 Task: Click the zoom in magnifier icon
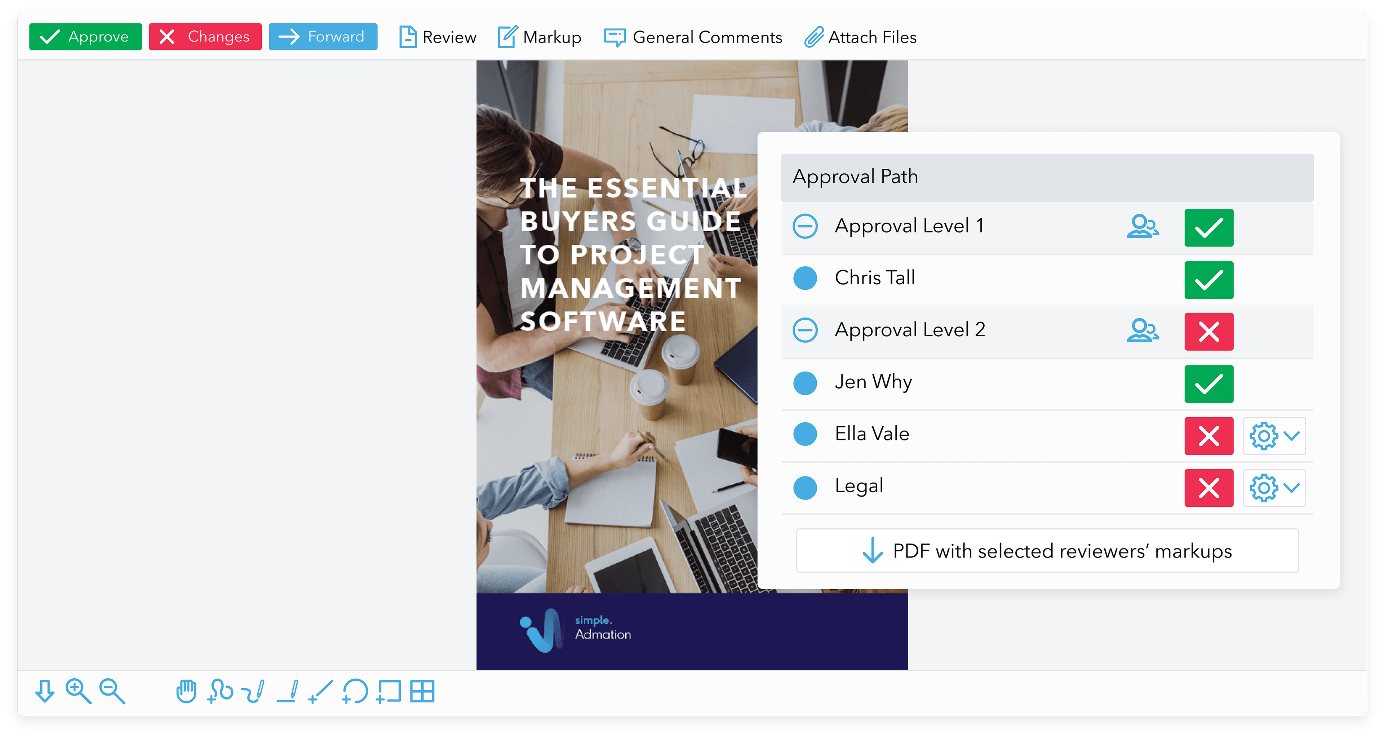tap(78, 691)
